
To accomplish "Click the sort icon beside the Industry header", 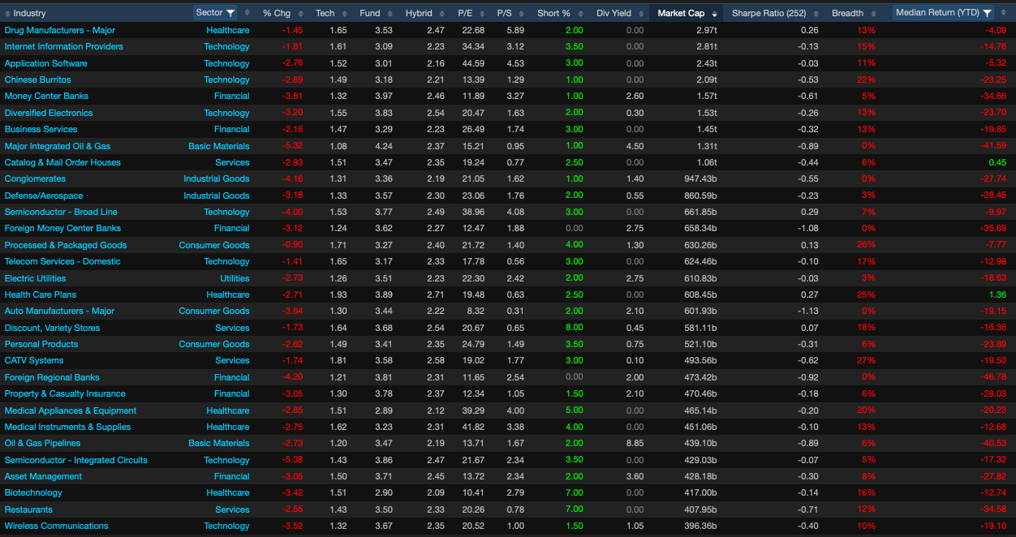I will [8, 13].
